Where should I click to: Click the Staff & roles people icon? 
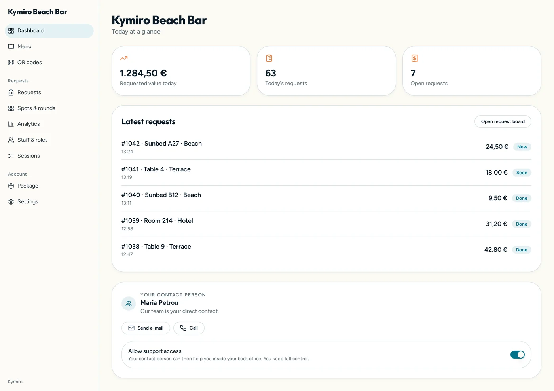pos(11,140)
